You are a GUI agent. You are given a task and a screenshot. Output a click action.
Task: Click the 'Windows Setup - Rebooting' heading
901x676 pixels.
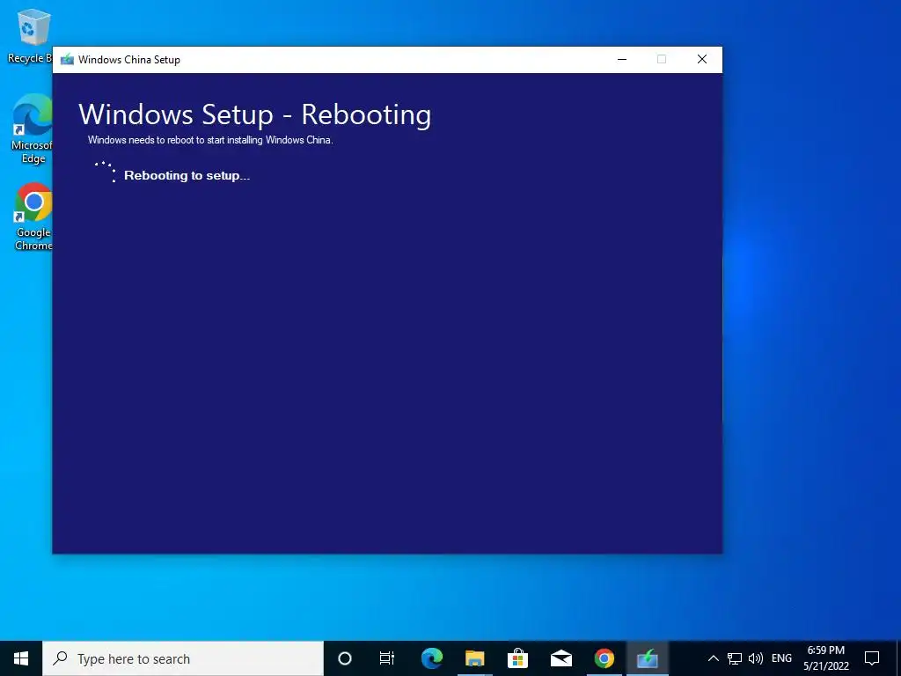[x=254, y=114]
